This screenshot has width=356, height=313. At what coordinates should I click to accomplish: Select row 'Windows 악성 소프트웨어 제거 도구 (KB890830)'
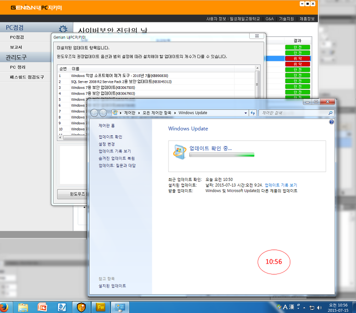point(156,75)
